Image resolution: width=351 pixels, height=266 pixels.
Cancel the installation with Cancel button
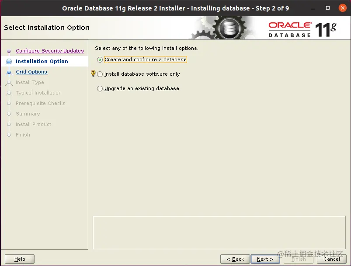(x=331, y=259)
